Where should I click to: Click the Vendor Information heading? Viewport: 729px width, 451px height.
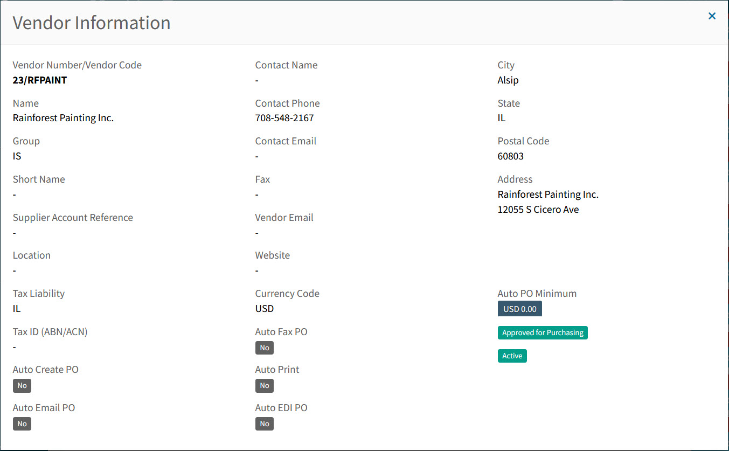click(92, 23)
